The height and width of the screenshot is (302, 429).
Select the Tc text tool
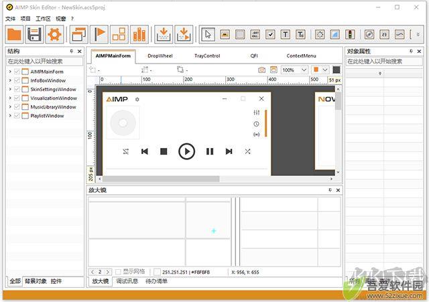click(x=300, y=34)
